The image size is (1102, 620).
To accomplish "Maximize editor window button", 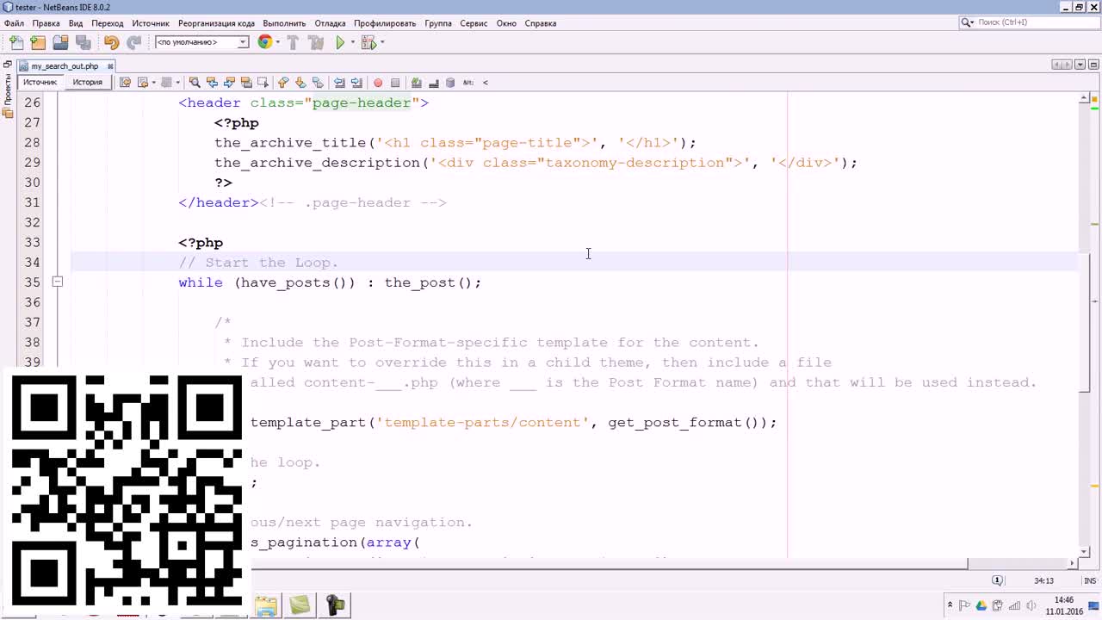I will point(1093,65).
